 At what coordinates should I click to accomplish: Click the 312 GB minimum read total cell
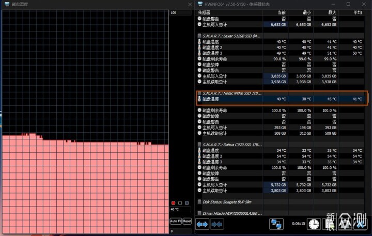pos(305,133)
